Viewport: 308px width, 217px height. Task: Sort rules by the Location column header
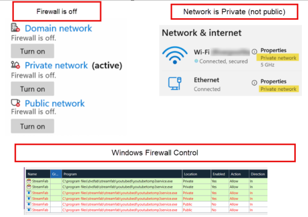click(x=191, y=174)
